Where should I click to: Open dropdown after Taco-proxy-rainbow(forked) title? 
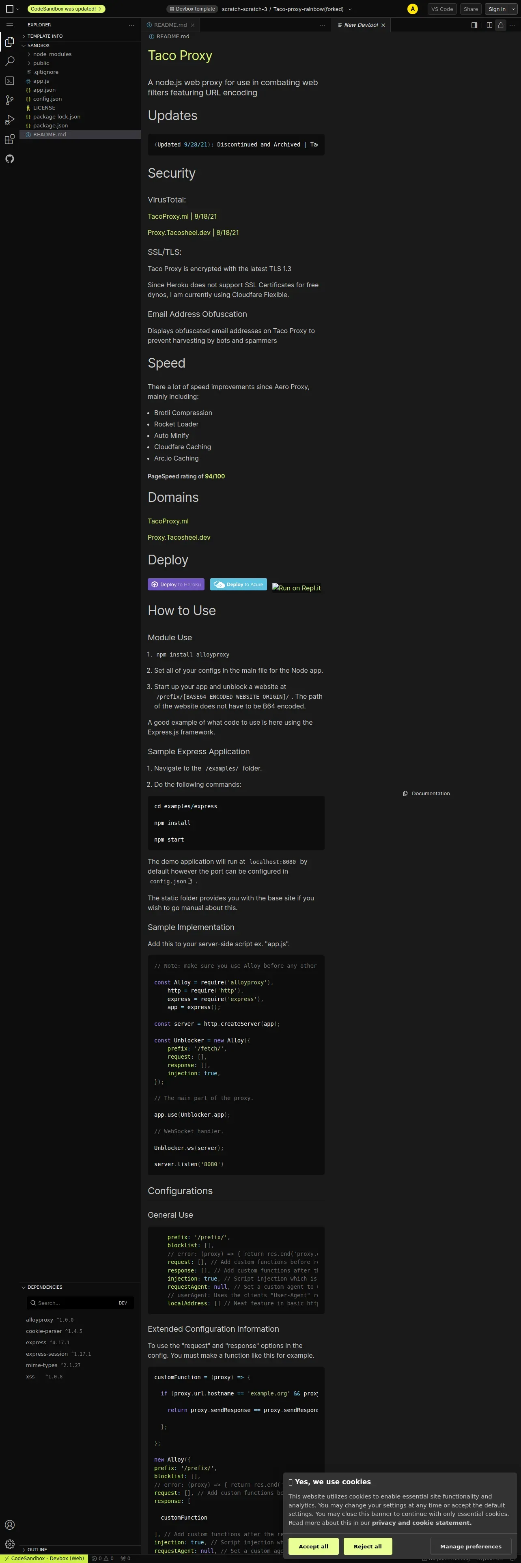point(350,9)
